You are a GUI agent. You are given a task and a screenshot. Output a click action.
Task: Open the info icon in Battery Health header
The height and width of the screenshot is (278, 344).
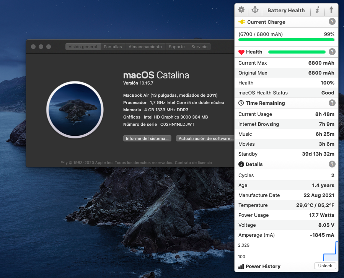click(317, 10)
